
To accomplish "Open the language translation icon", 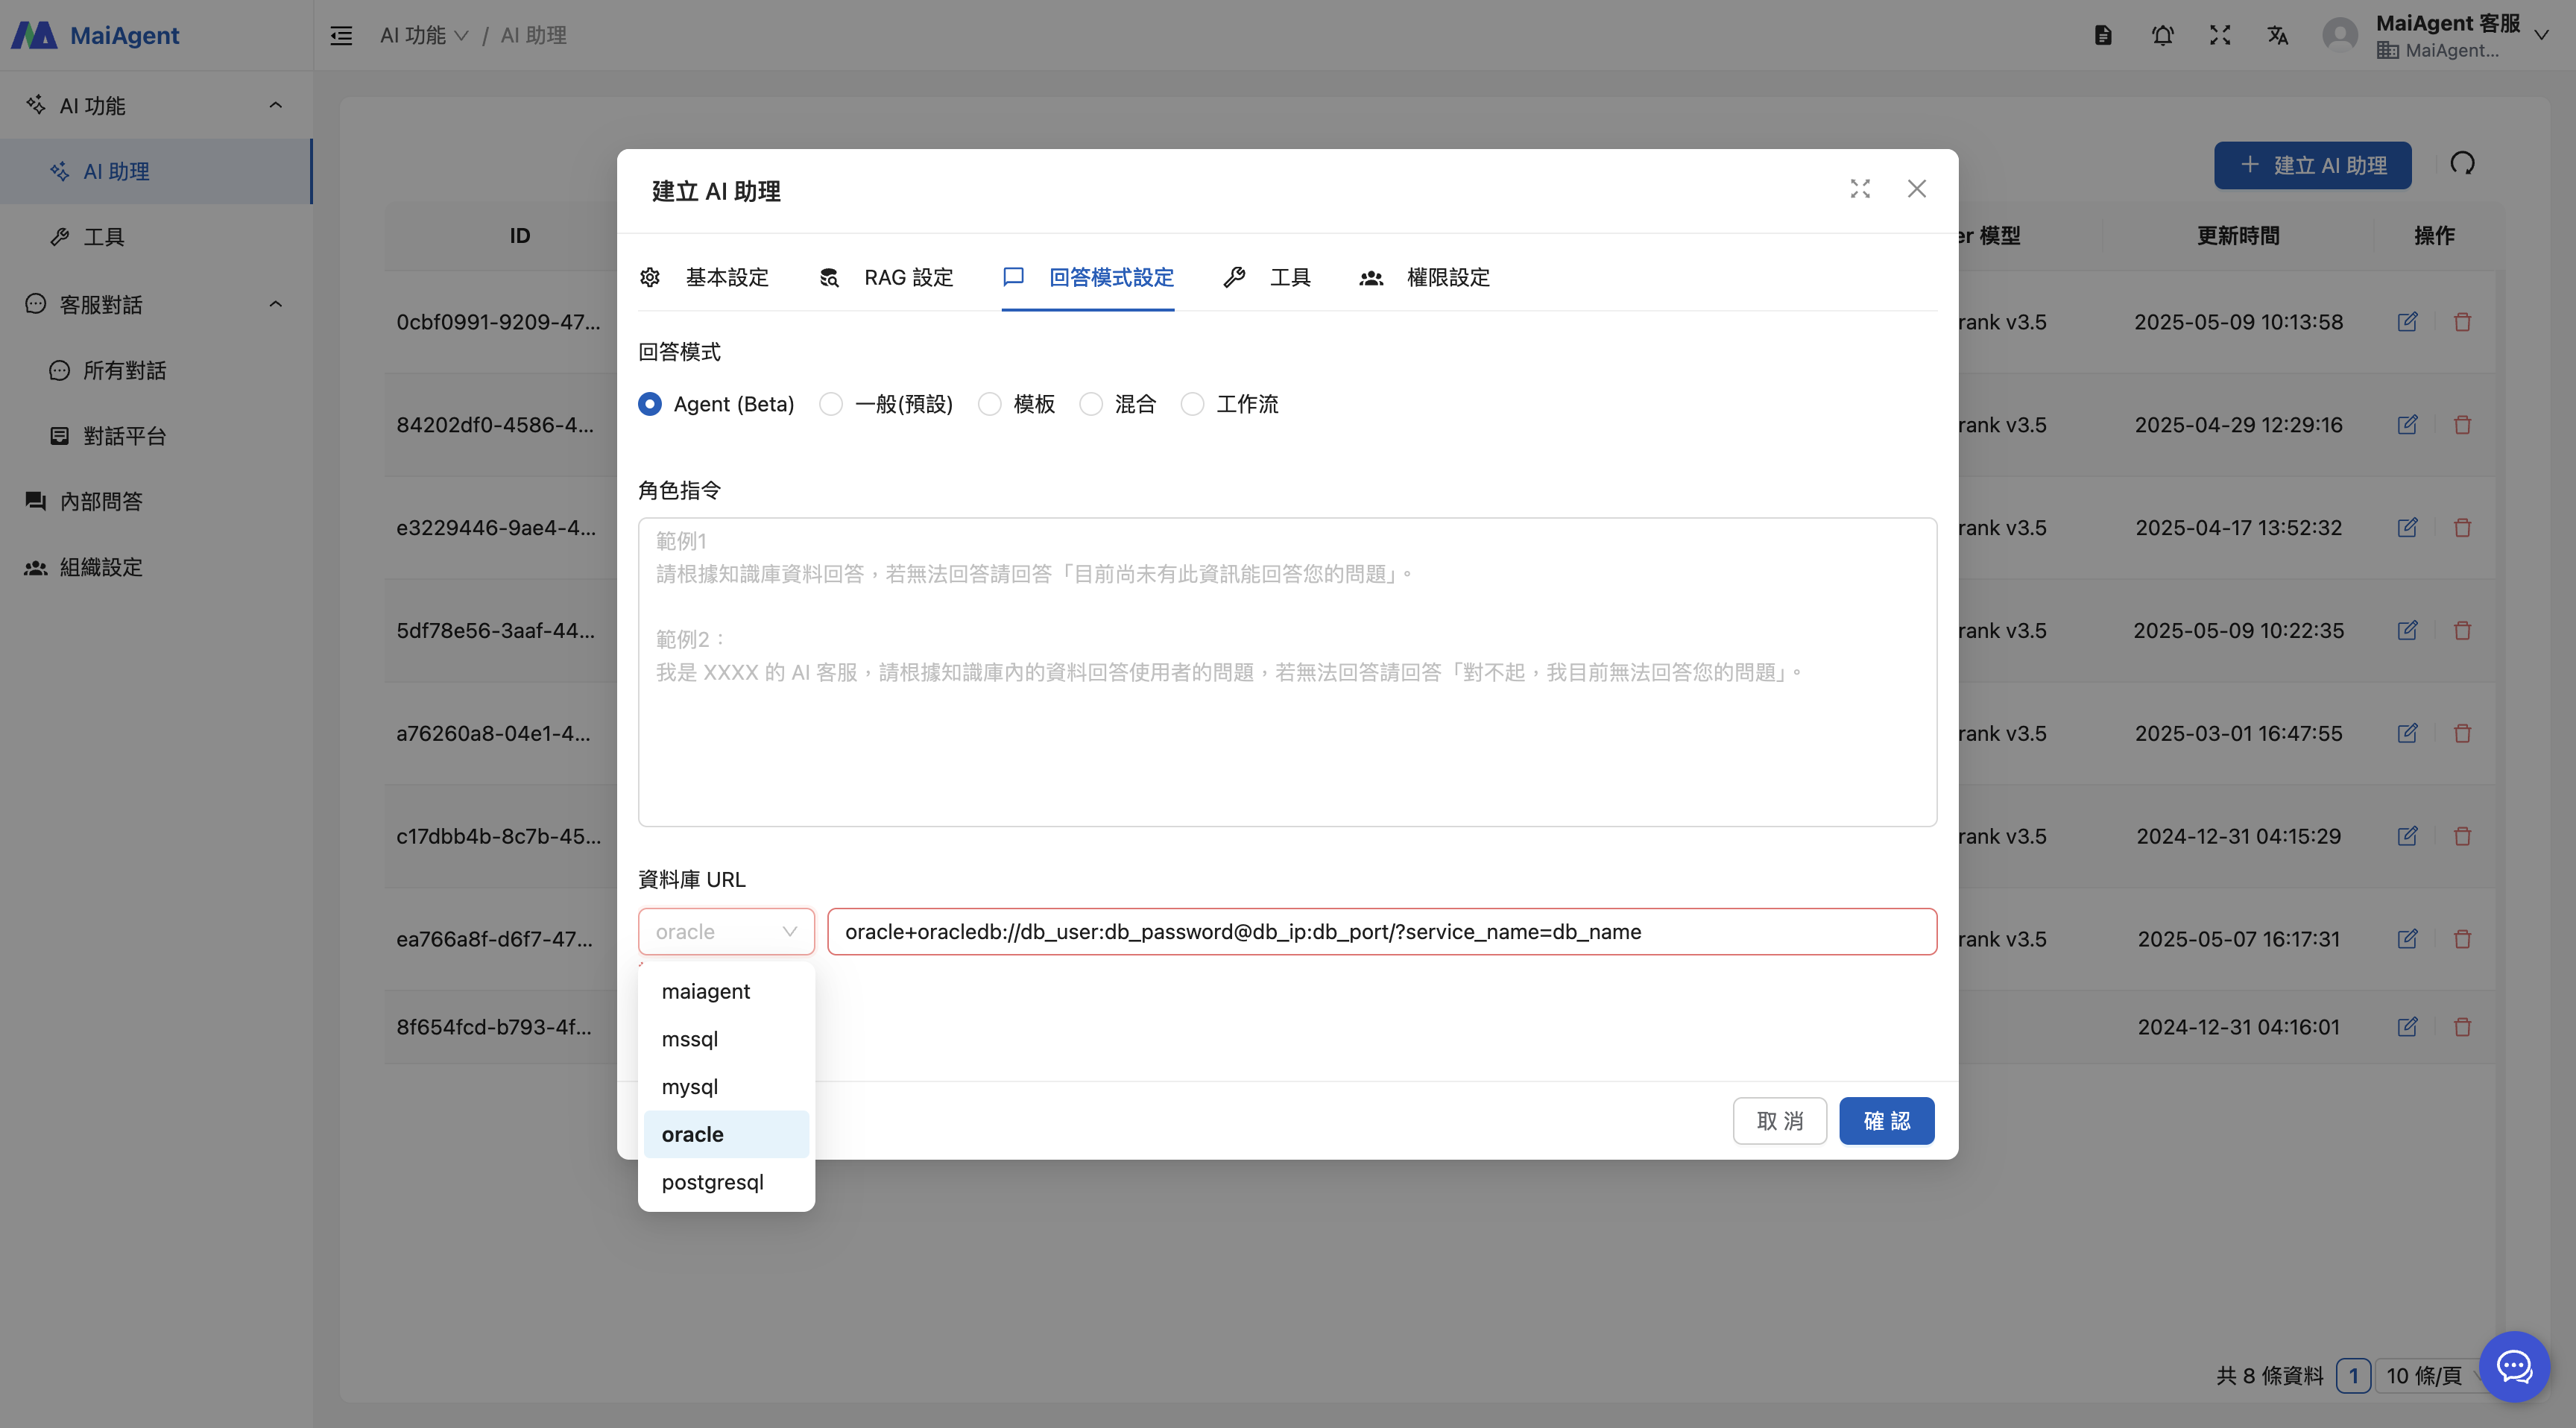I will click(x=2277, y=36).
